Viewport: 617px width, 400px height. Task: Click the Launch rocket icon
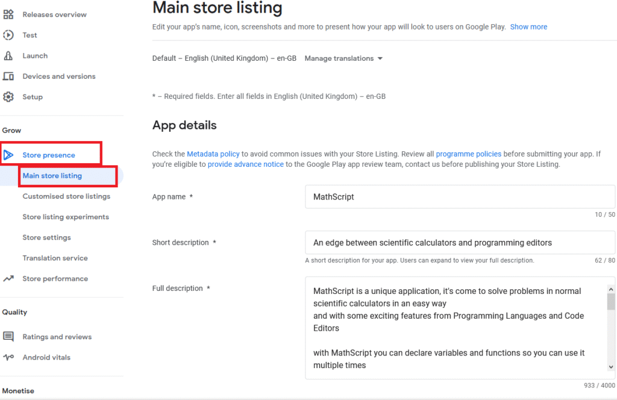(8, 55)
